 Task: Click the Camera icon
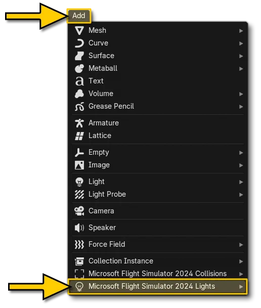79,211
